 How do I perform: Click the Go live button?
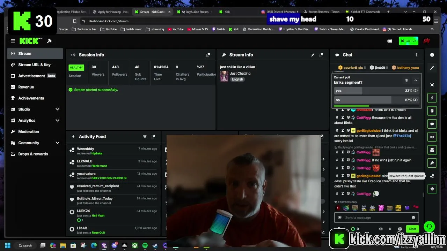[408, 41]
